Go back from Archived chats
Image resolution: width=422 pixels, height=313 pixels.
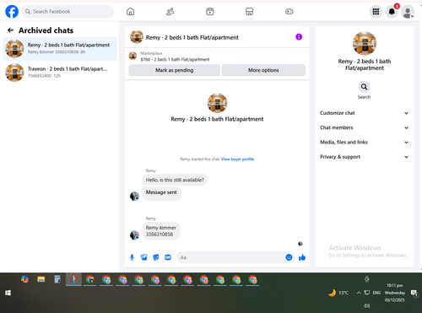10,30
